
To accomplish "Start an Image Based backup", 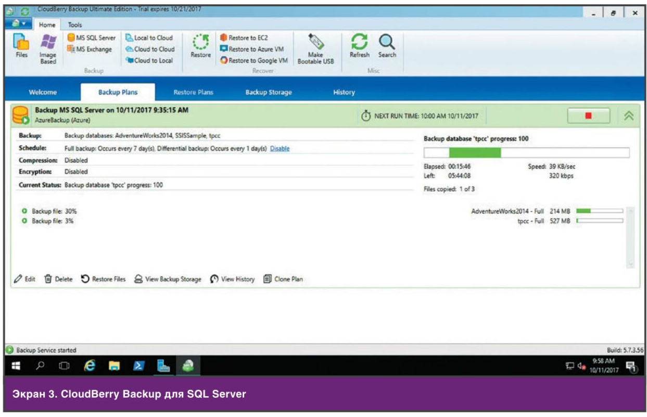I will click(48, 49).
